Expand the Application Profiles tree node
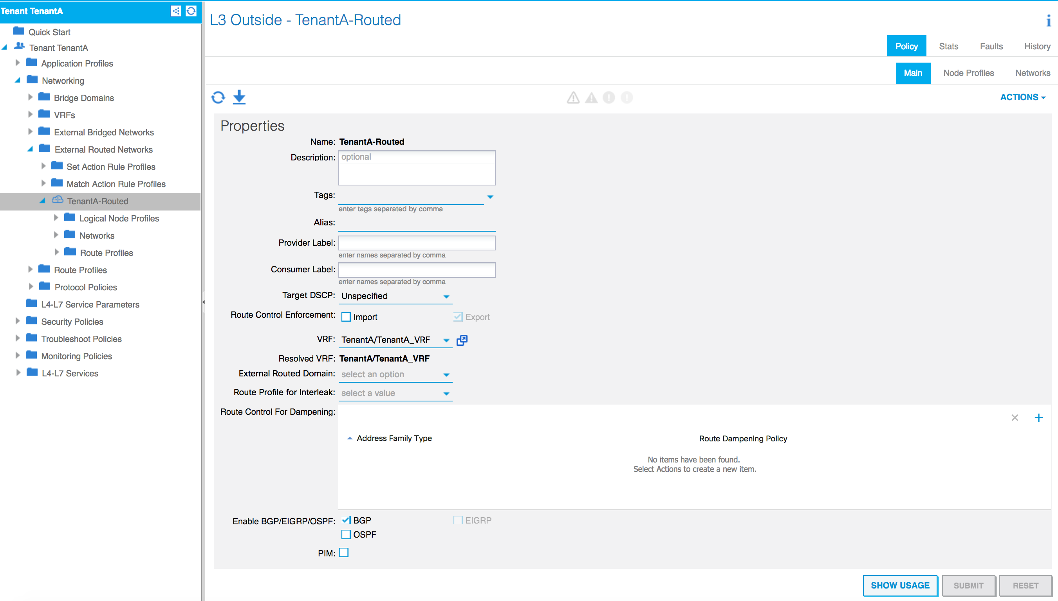 [17, 63]
